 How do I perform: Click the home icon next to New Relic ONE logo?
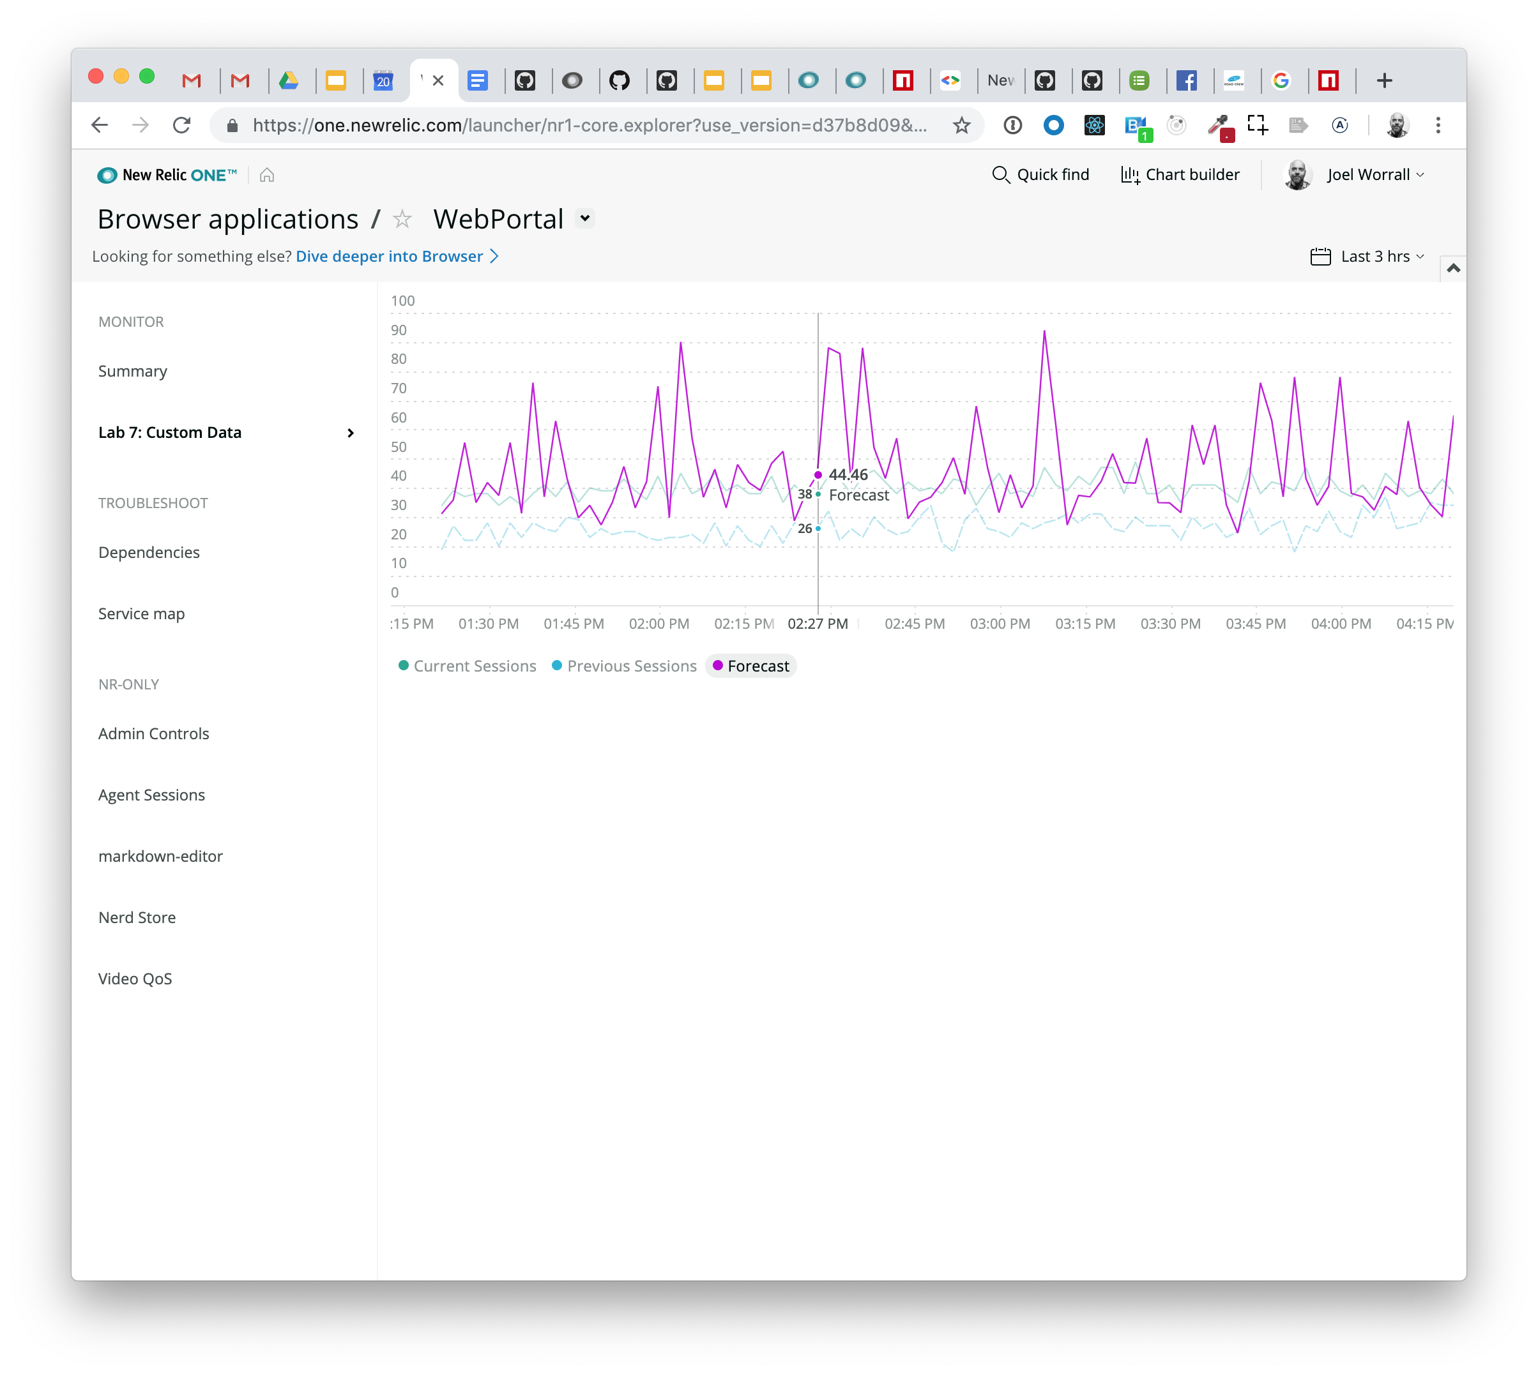pyautogui.click(x=267, y=176)
